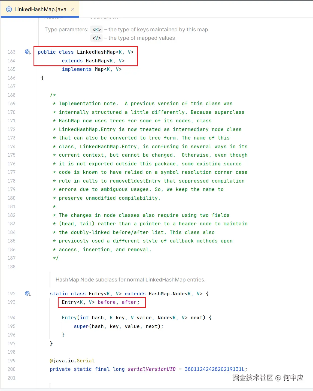Click 'the type of mapped values' doc text
The image size is (313, 391).
pyautogui.click(x=142, y=38)
